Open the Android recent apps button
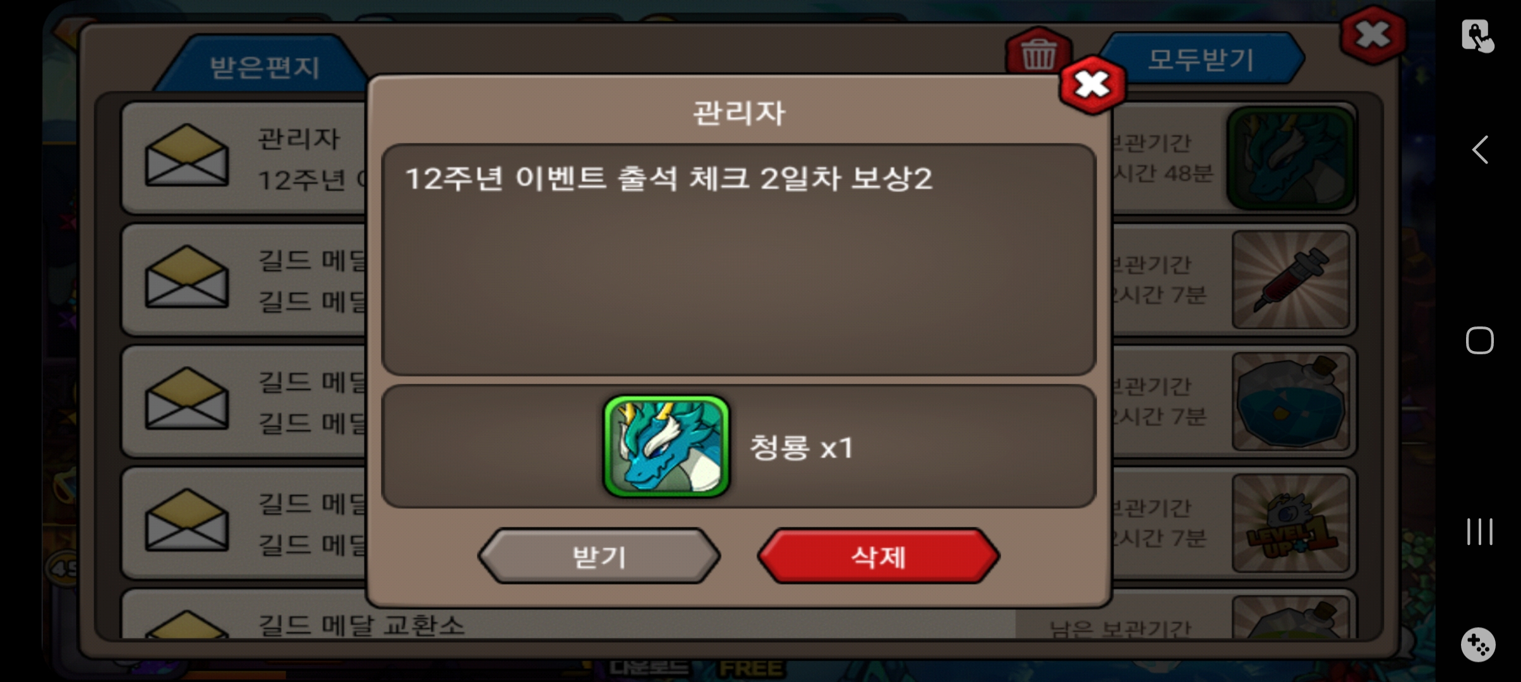This screenshot has width=1521, height=682. coord(1480,532)
